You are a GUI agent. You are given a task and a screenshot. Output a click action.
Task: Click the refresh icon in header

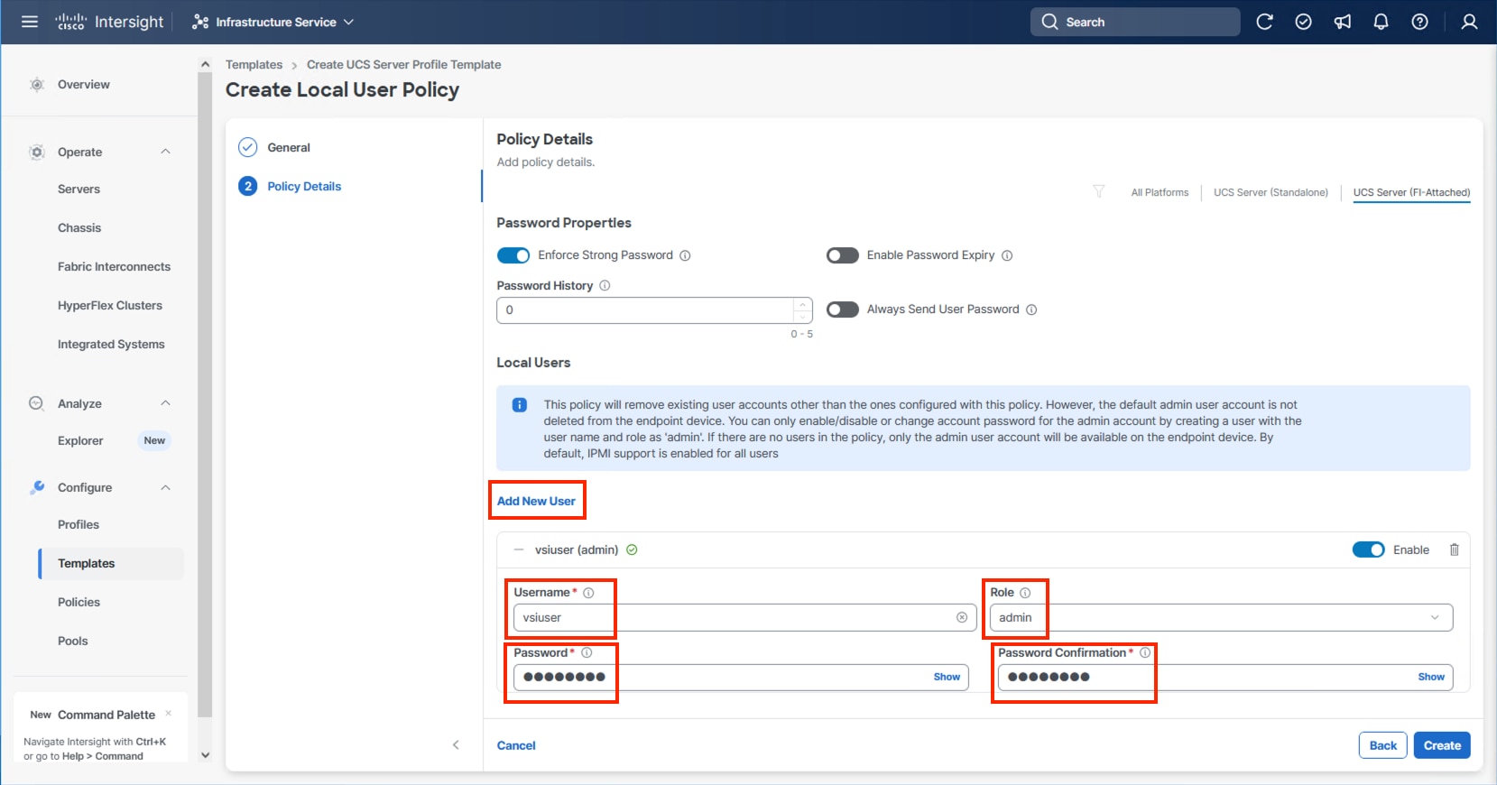(1264, 22)
